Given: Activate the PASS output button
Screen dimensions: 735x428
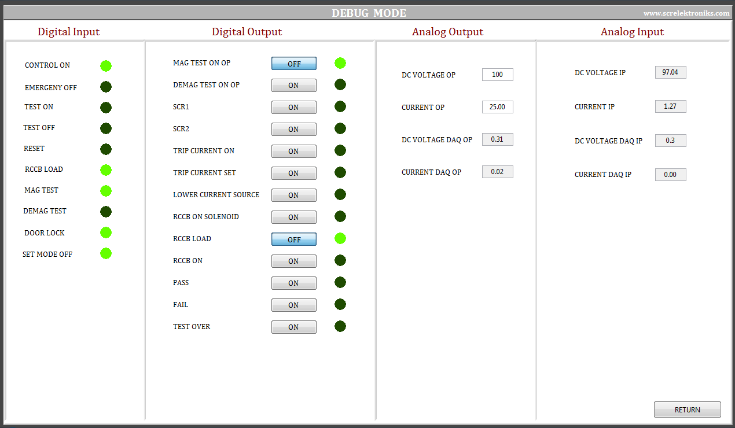Looking at the screenshot, I should (294, 283).
